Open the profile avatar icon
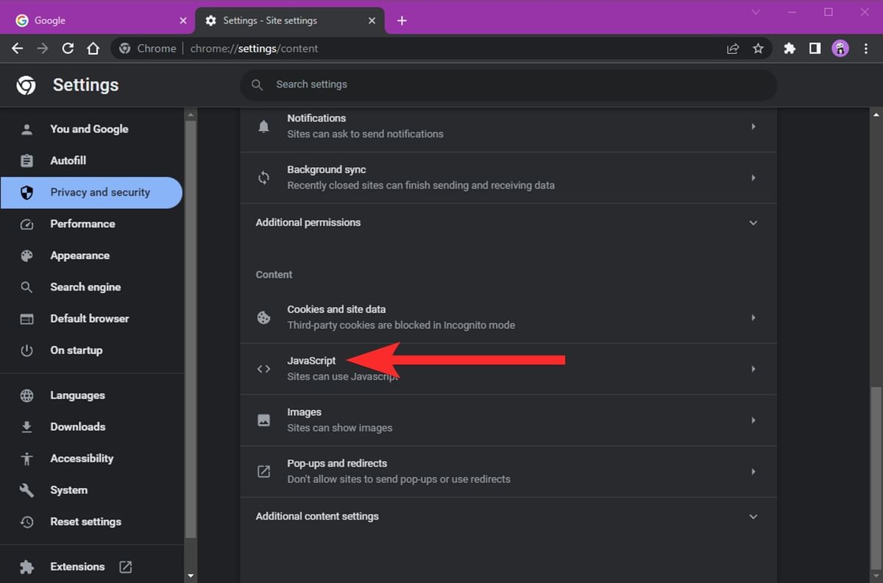This screenshot has height=583, width=883. [x=840, y=49]
